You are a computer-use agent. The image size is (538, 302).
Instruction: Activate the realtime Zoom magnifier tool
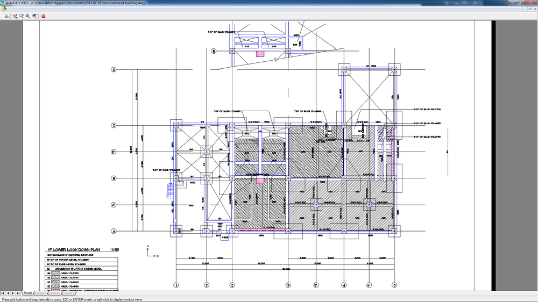coord(22,16)
